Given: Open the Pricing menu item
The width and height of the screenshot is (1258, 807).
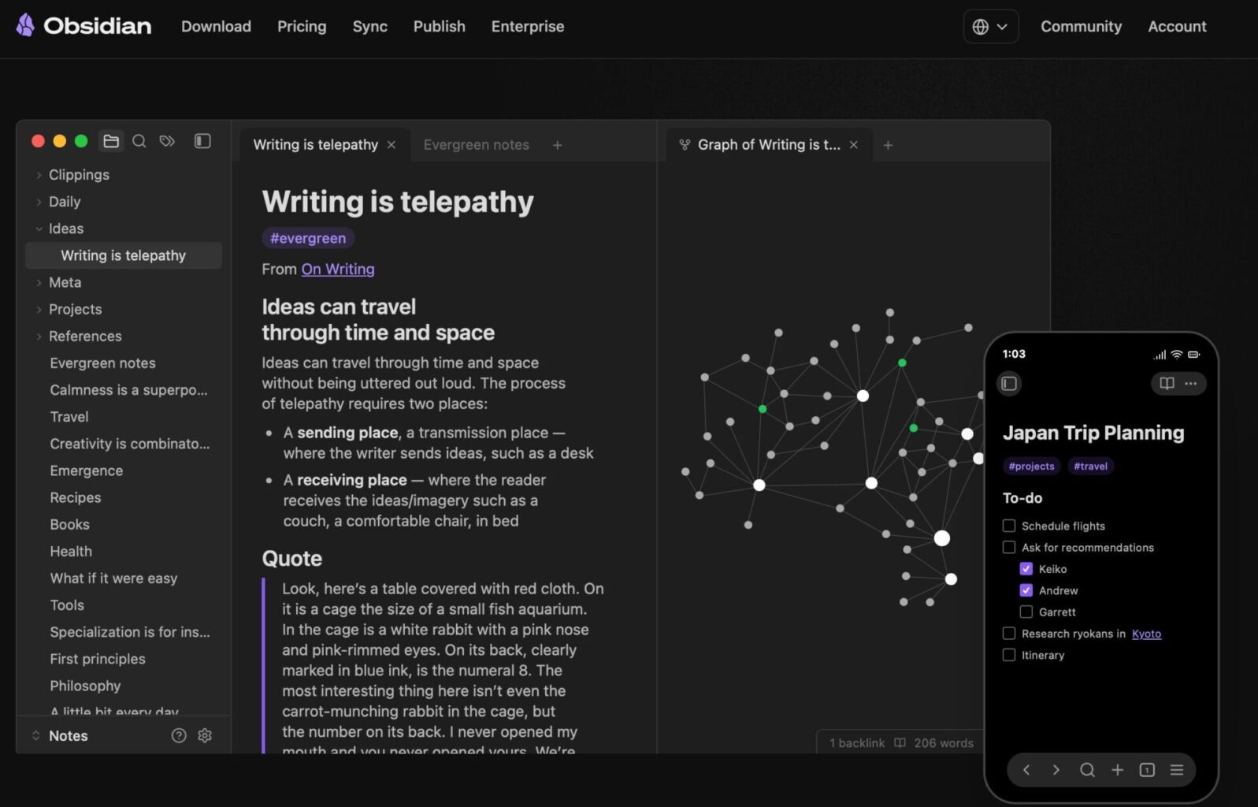Looking at the screenshot, I should (x=302, y=27).
